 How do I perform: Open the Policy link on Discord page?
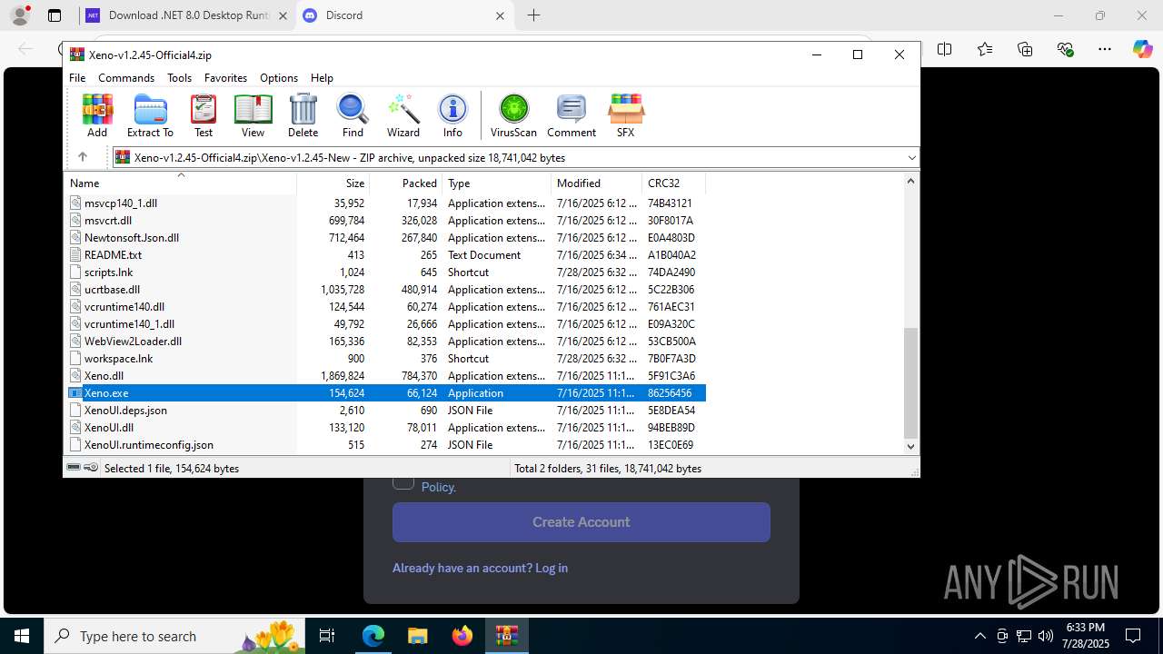[x=438, y=487]
